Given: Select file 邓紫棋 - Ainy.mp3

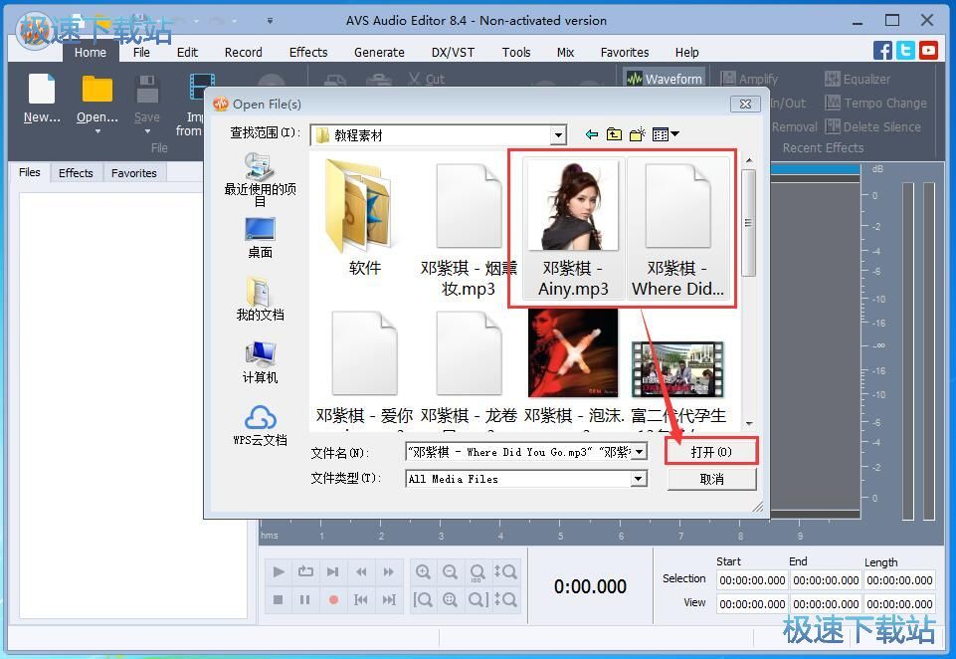Looking at the screenshot, I should tap(573, 228).
